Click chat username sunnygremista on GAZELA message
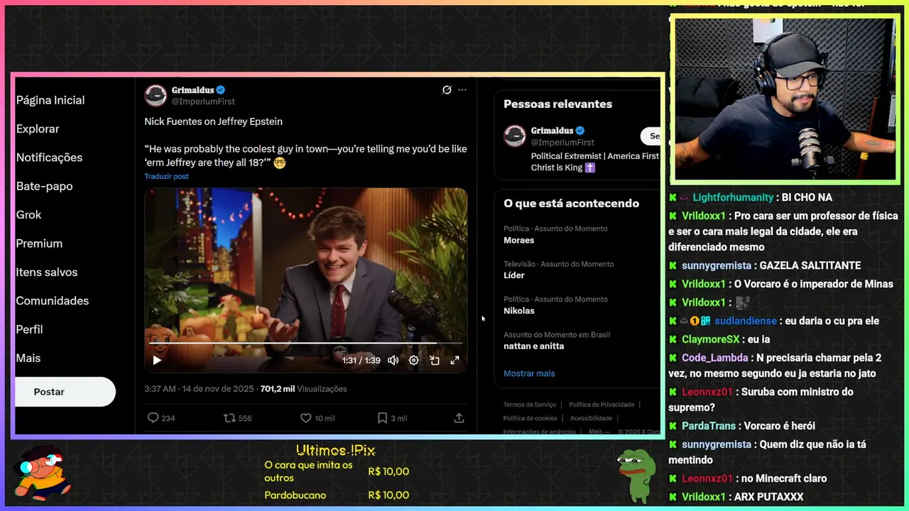Screen dimensions: 909x511 tap(717, 265)
